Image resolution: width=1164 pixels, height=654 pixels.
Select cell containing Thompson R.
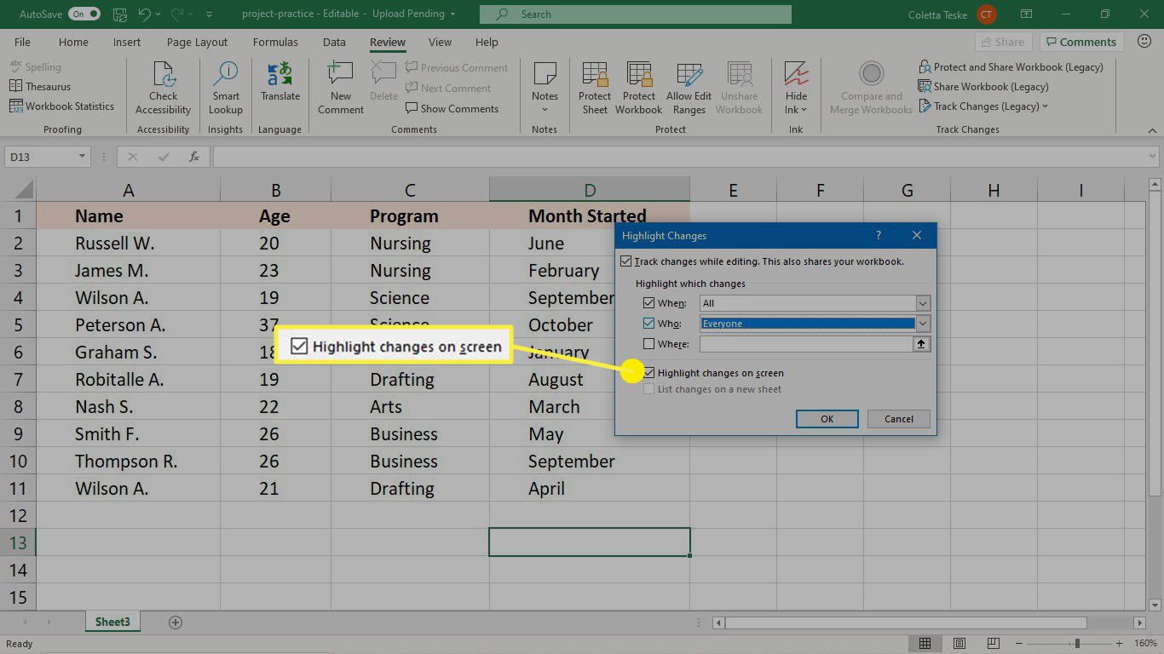pyautogui.click(x=128, y=462)
